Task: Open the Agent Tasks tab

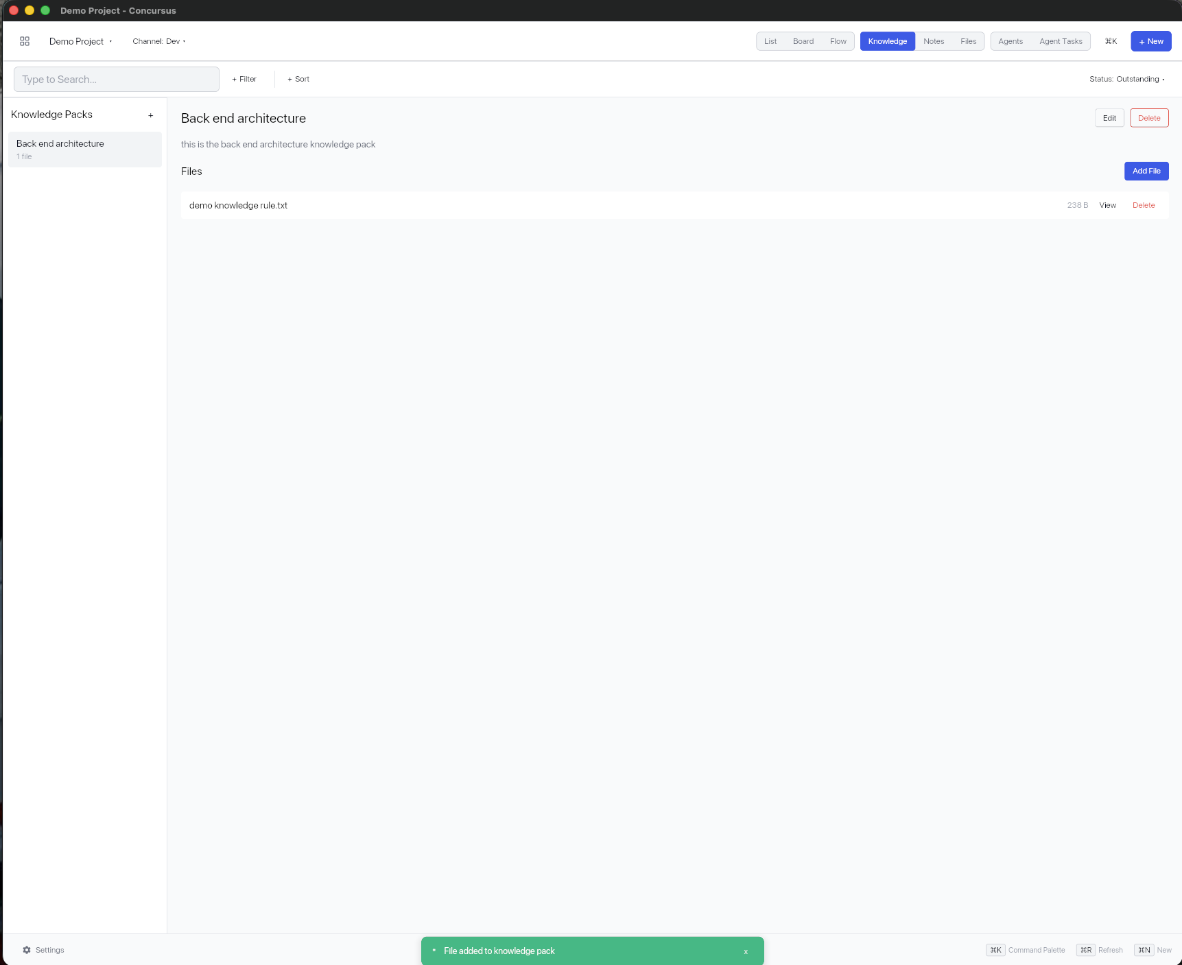Action: tap(1060, 41)
